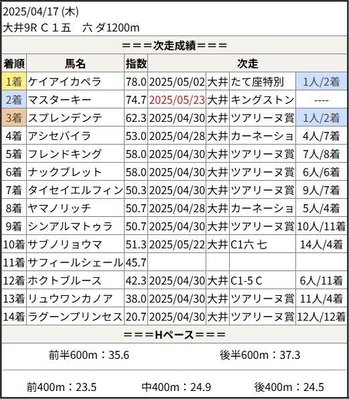The width and height of the screenshot is (349, 399).
Task: Open horse name スプレンデンテ
Action: 65,118
